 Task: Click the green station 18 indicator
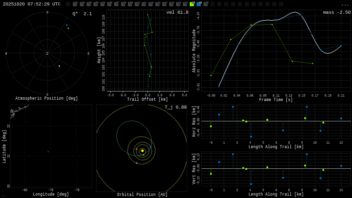tap(192, 4)
